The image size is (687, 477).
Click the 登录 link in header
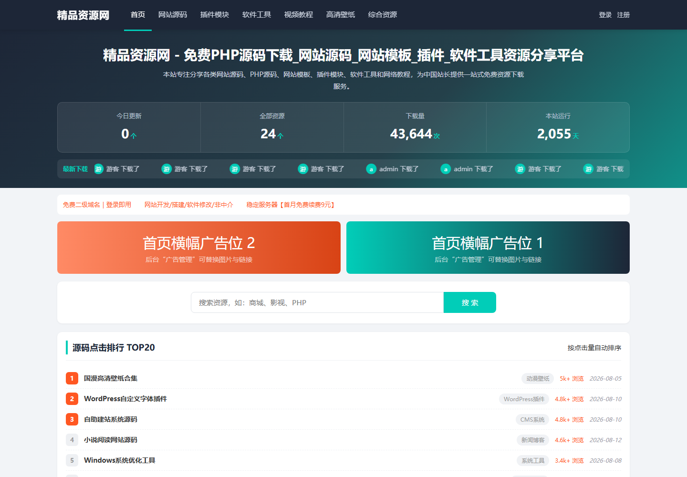tap(605, 15)
